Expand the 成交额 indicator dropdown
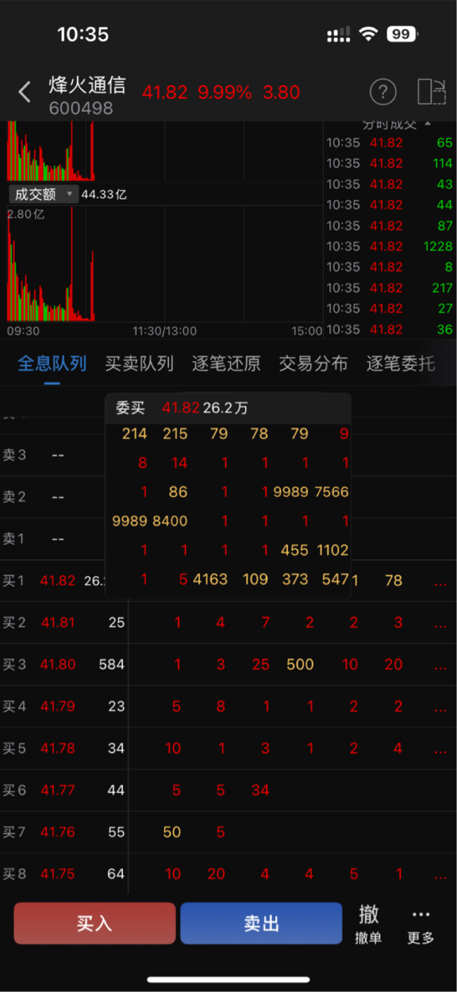This screenshot has width=457, height=992. (43, 194)
